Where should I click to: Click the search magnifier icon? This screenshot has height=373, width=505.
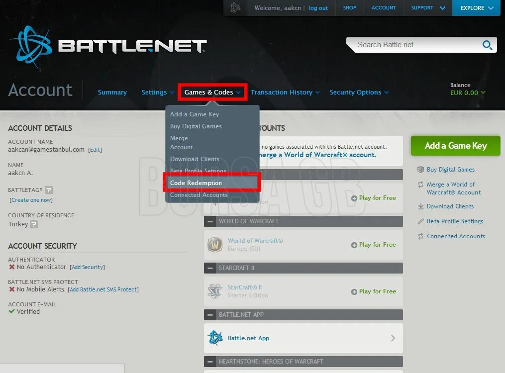(x=487, y=45)
